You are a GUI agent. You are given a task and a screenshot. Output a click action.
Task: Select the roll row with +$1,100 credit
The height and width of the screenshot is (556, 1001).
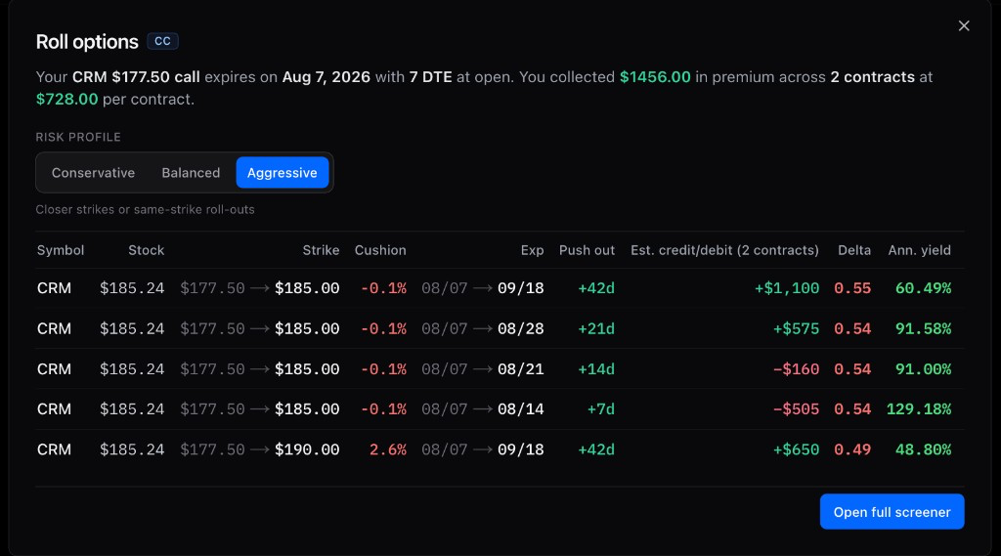pos(500,288)
